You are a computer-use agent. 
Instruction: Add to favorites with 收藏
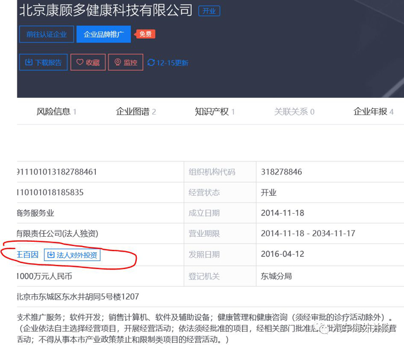point(88,62)
